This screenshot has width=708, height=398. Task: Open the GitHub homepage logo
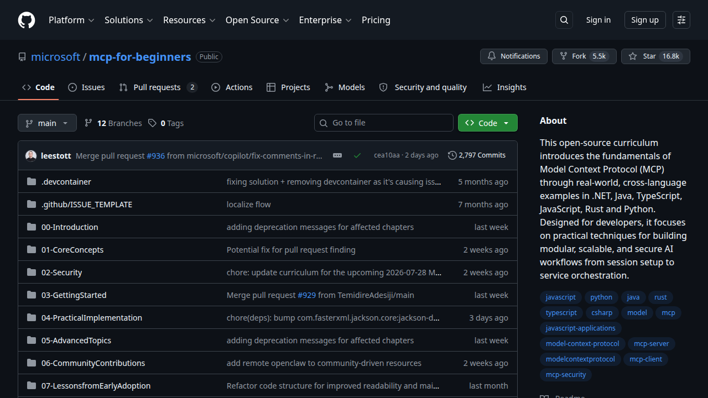27,20
